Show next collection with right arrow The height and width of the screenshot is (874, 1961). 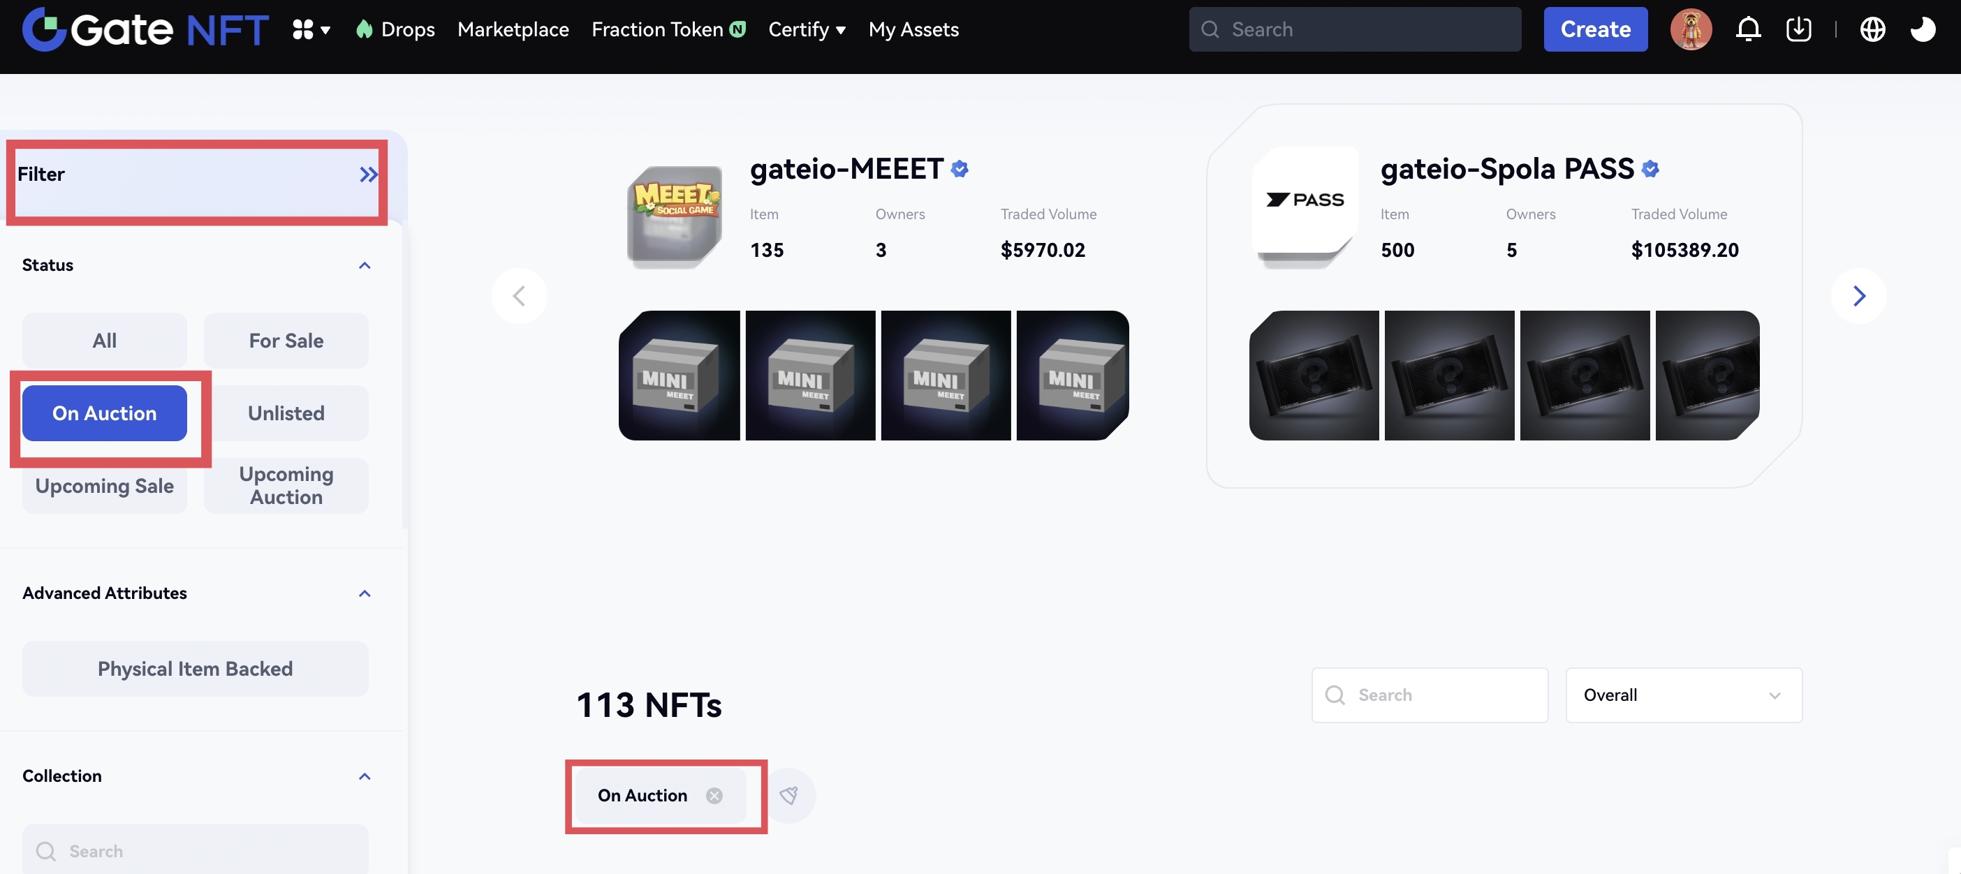1858,296
